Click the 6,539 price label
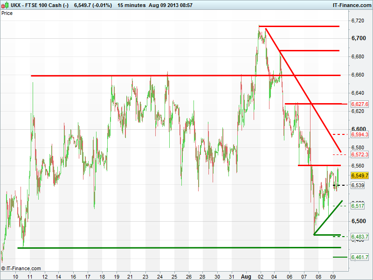 pyautogui.click(x=358, y=186)
